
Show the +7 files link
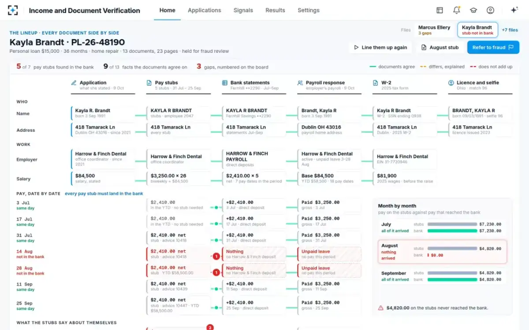(x=510, y=30)
